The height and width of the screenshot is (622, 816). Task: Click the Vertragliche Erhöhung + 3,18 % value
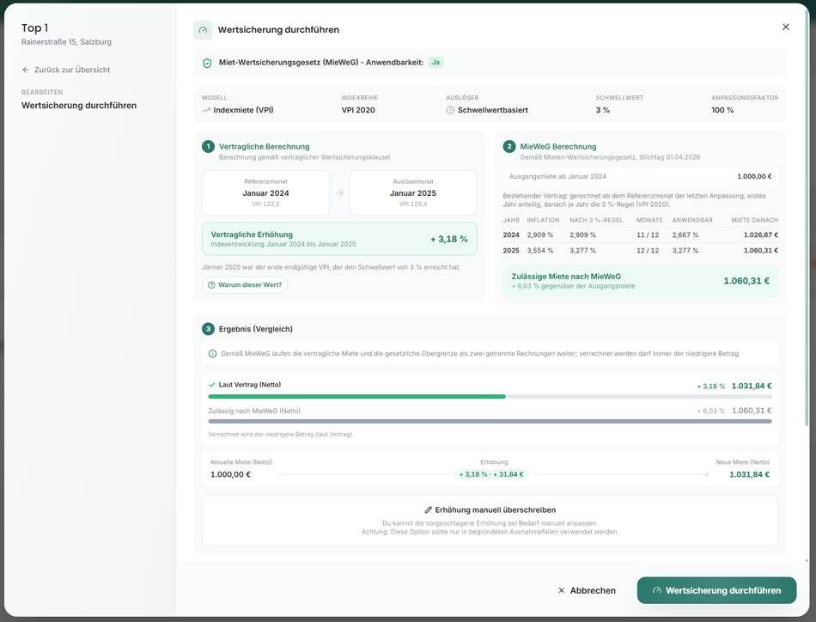[x=449, y=240]
